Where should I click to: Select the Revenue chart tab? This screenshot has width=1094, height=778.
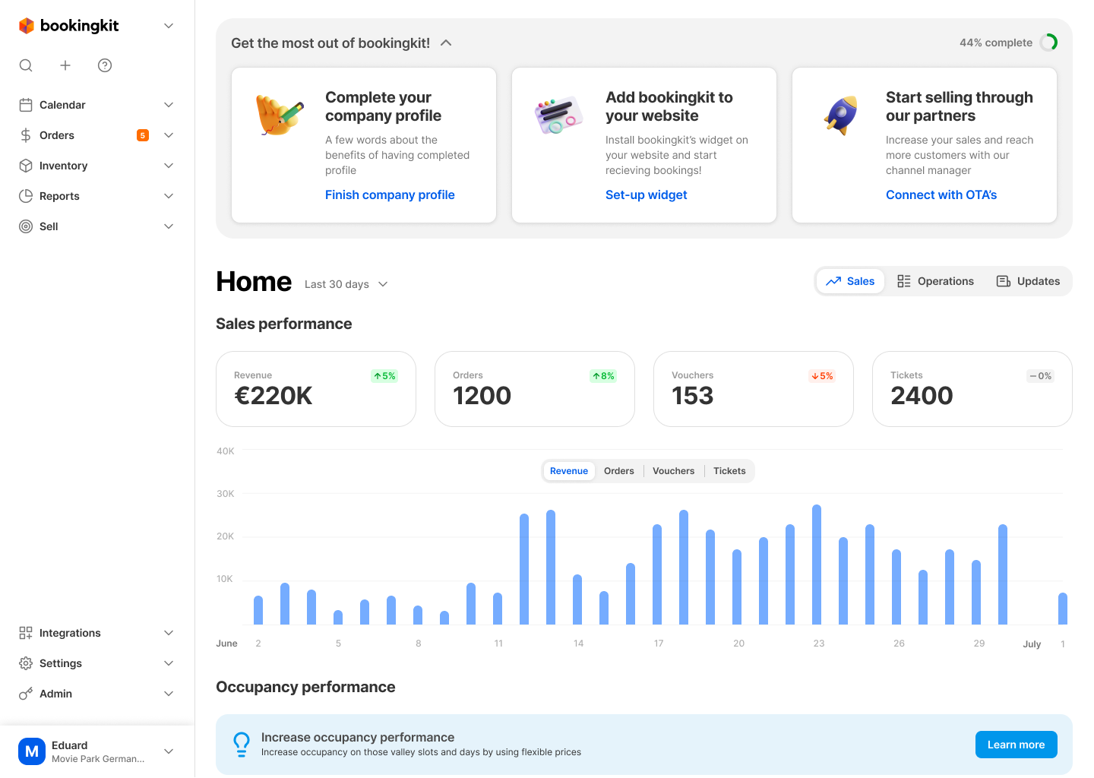click(569, 471)
